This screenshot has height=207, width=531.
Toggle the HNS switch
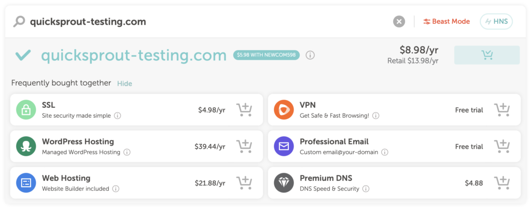click(496, 22)
